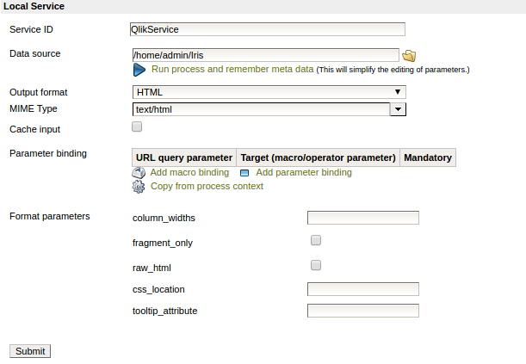
Task: Select the Add parameter binding link text
Action: click(x=303, y=172)
